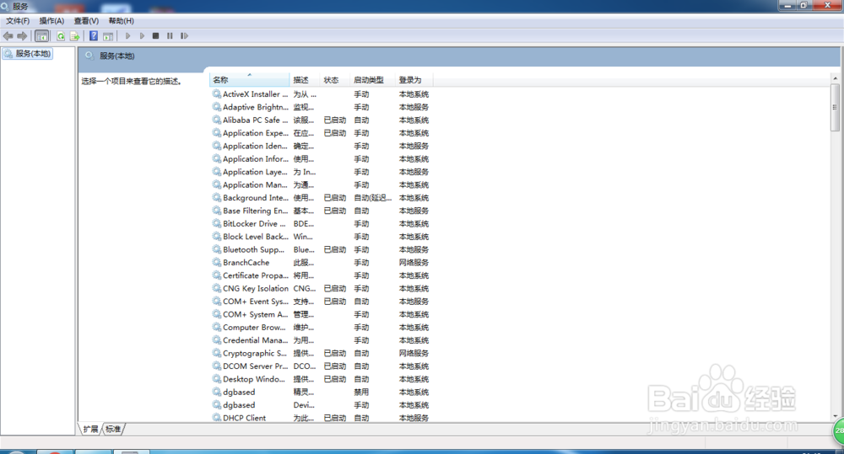Open the 查看(V) menu
844x454 pixels.
pyautogui.click(x=86, y=21)
